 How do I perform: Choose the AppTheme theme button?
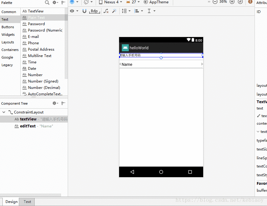point(156,2)
